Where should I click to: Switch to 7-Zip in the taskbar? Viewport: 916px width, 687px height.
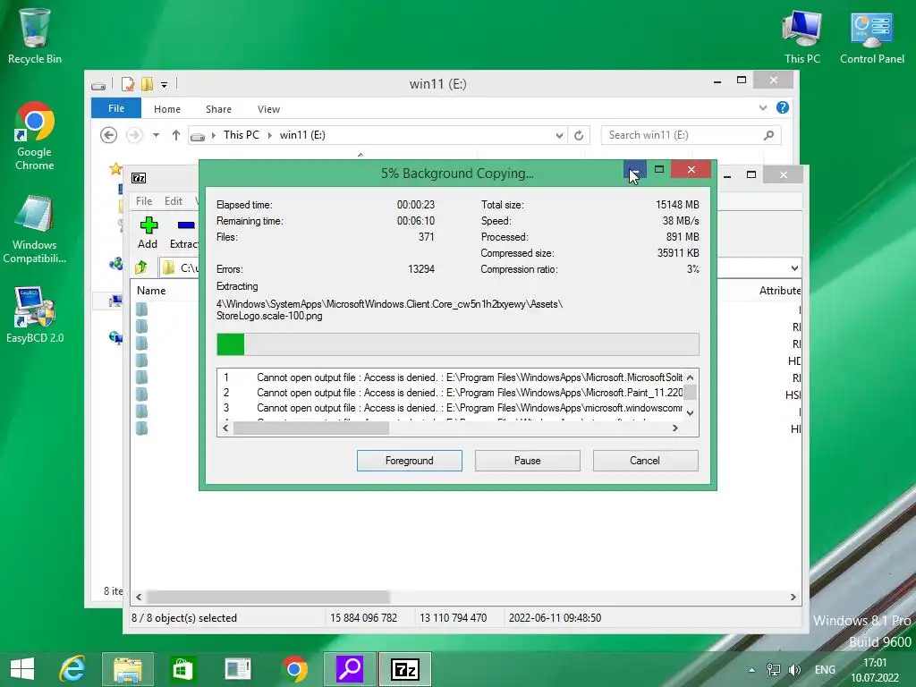click(x=405, y=669)
